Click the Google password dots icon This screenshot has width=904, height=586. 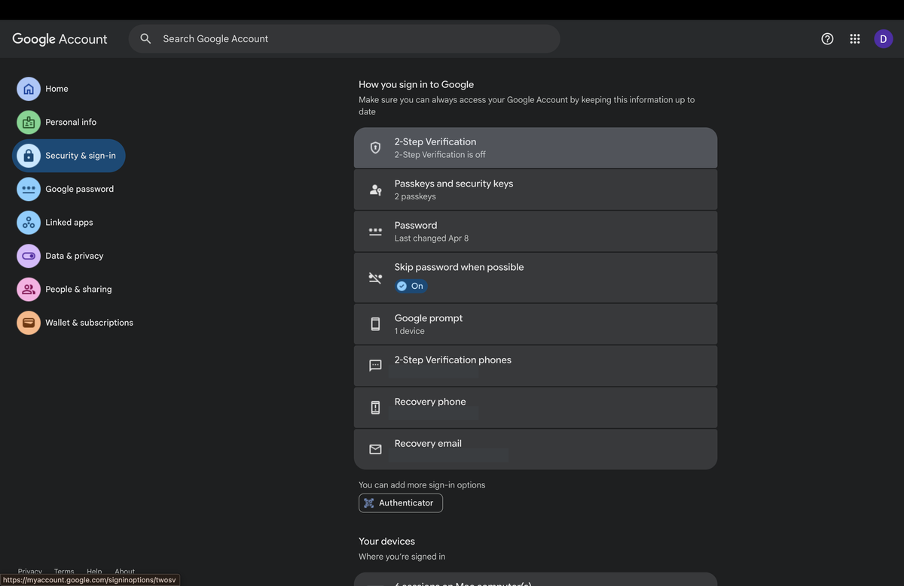[29, 189]
